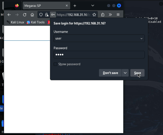The width and height of the screenshot is (163, 135).
Task: Click the key password manager icon
Action: pos(53,15)
